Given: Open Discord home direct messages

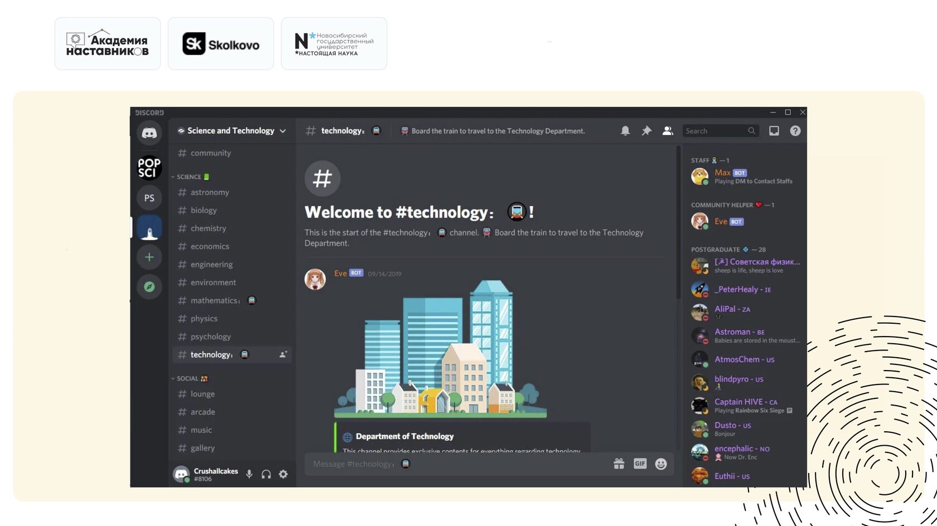Looking at the screenshot, I should point(149,133).
